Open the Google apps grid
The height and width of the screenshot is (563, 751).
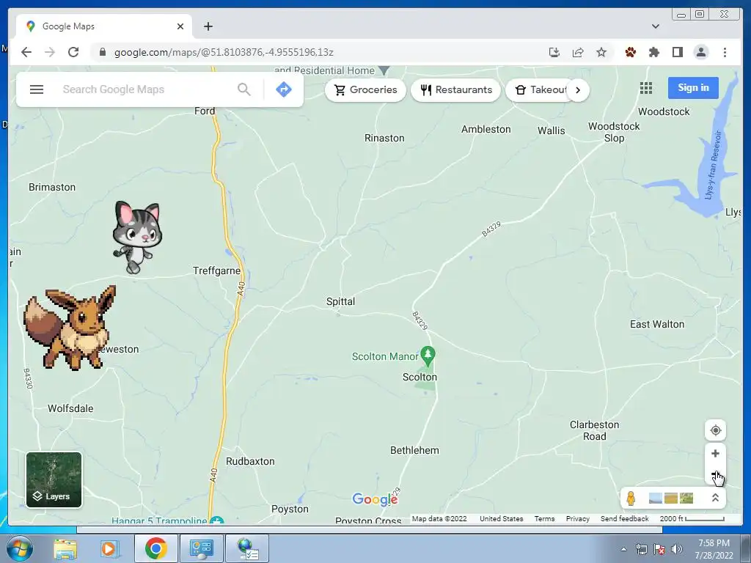[x=645, y=88]
